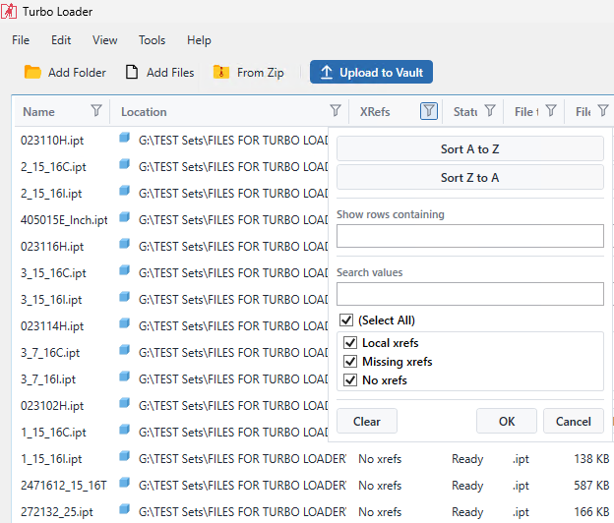
Task: Uncheck the Local xrefs checkbox
Action: pyautogui.click(x=350, y=343)
